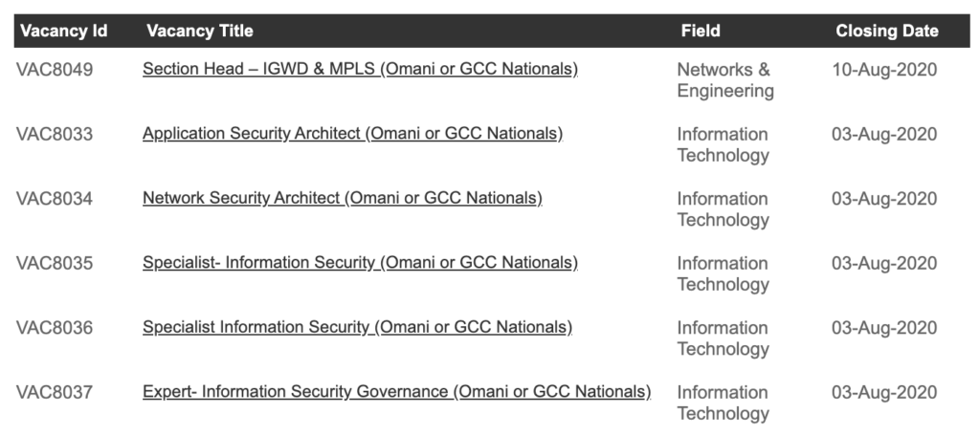The image size is (980, 435).
Task: Open Application Security Architect vacancy link
Action: [x=352, y=134]
